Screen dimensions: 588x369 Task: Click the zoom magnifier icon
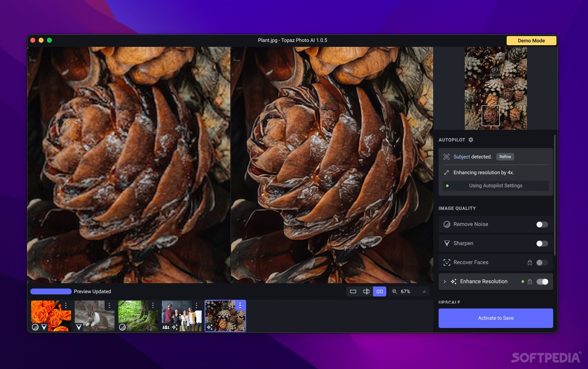click(395, 291)
